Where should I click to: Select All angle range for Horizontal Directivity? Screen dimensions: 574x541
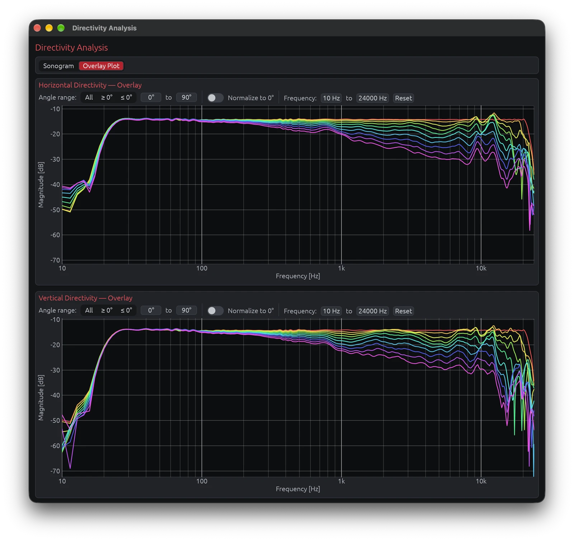[x=89, y=97]
